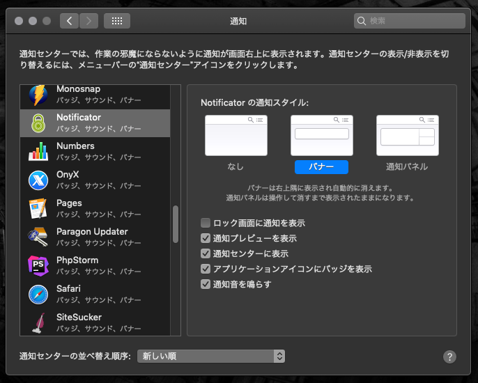Click バッジ、サウンド、バナー subtitle under Safari

pos(99,300)
